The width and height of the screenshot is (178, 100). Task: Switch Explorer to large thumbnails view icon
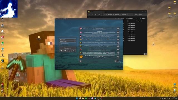click(x=146, y=54)
